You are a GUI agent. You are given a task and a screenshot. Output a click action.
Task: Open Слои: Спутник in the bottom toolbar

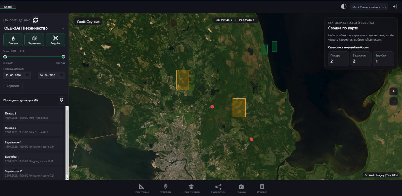pyautogui.click(x=191, y=189)
